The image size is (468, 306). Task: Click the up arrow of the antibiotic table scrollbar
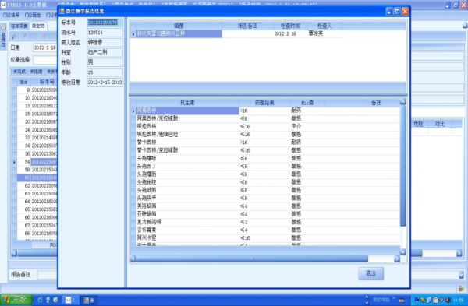[x=402, y=102]
